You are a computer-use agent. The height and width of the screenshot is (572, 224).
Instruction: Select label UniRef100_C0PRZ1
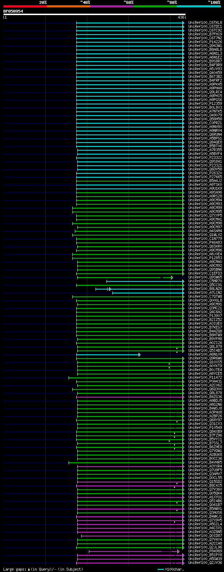[205, 123]
